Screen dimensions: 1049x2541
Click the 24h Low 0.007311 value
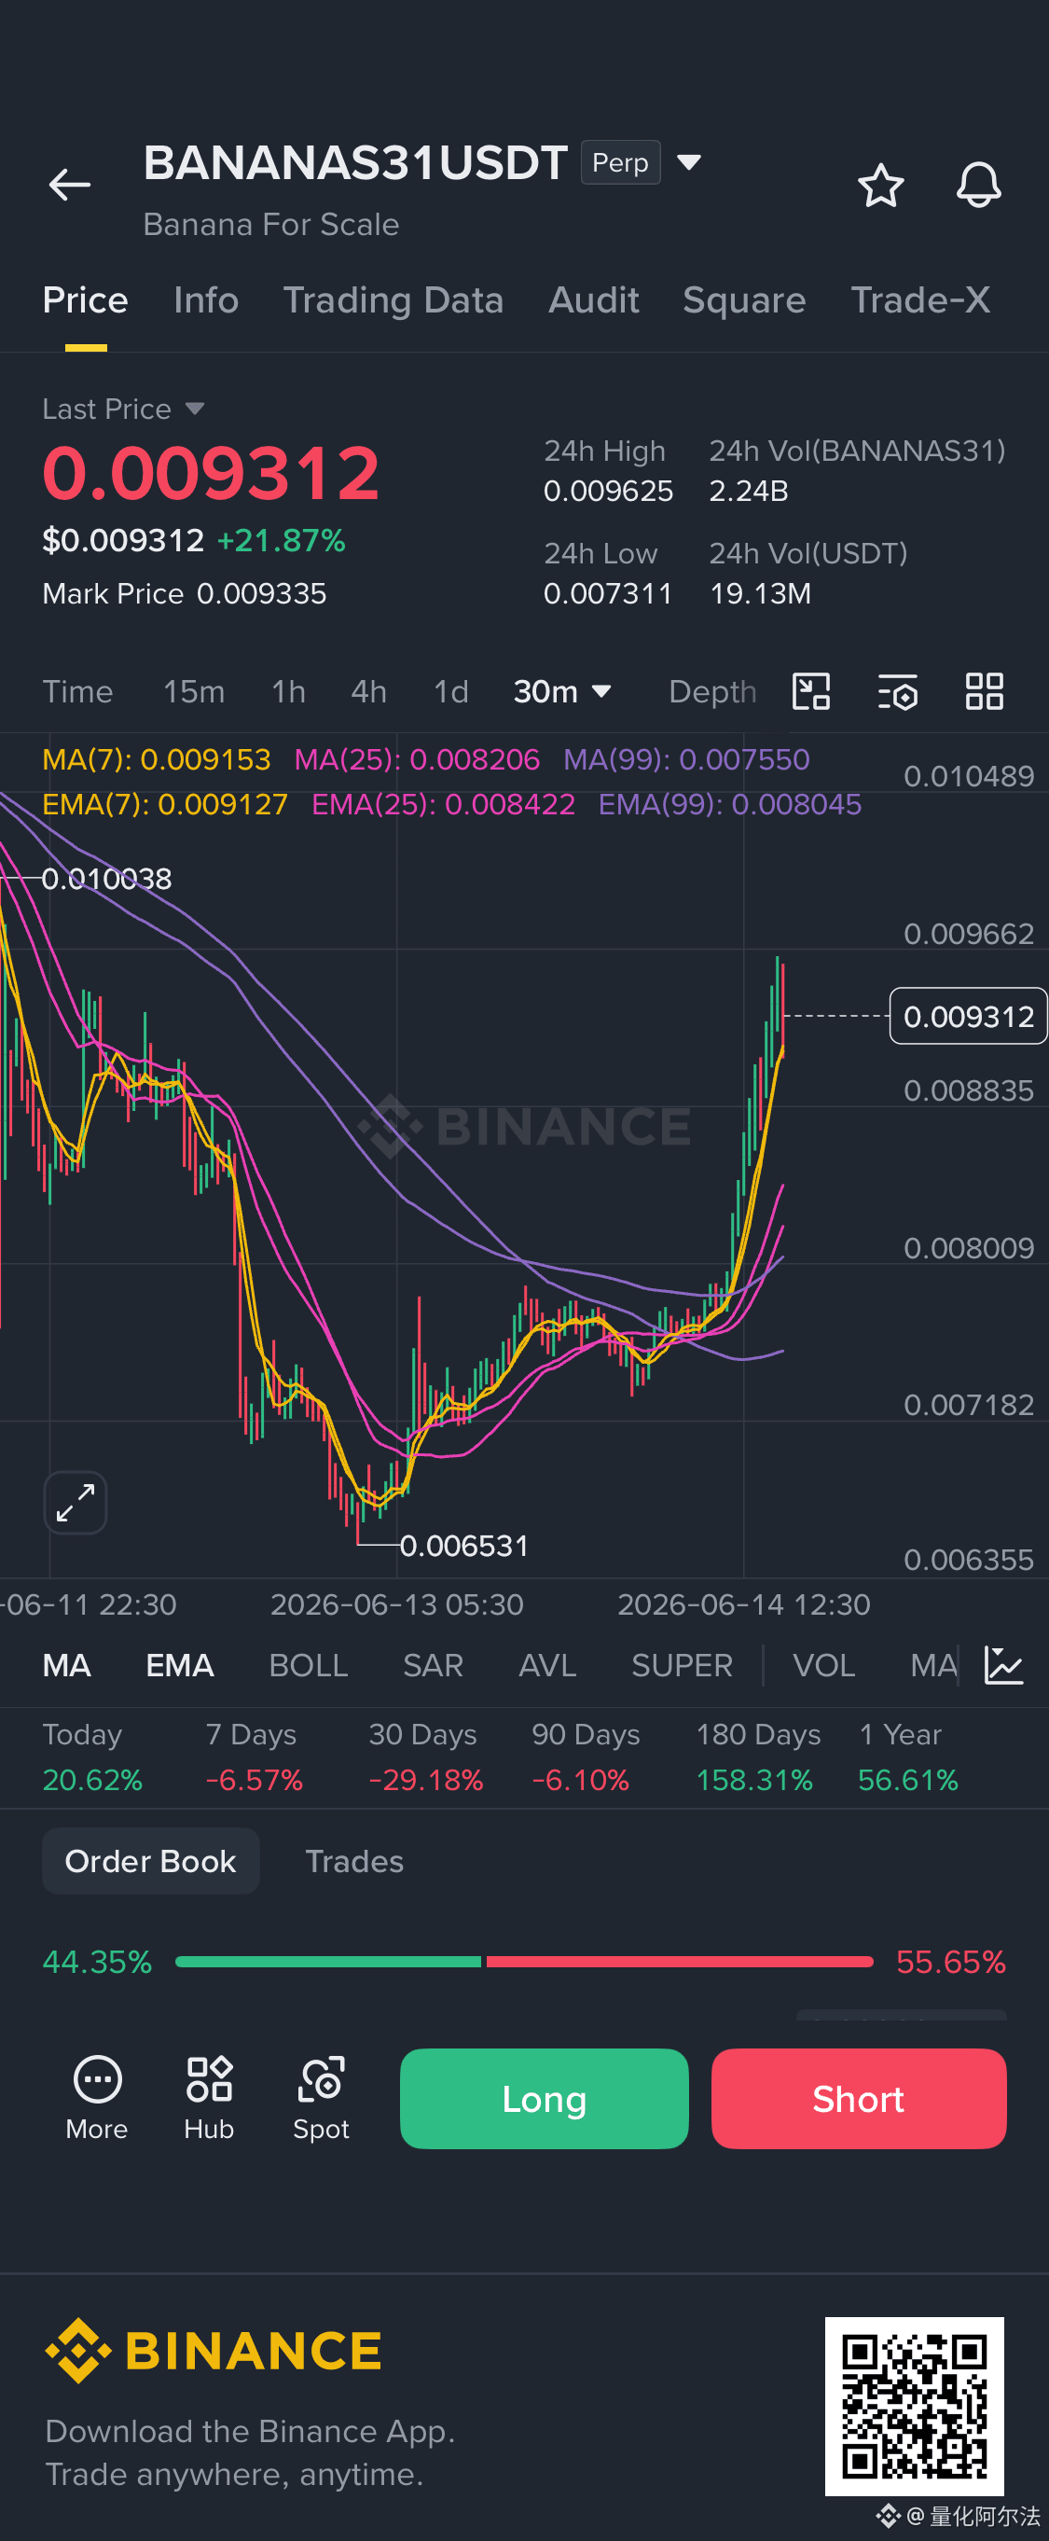coord(608,594)
